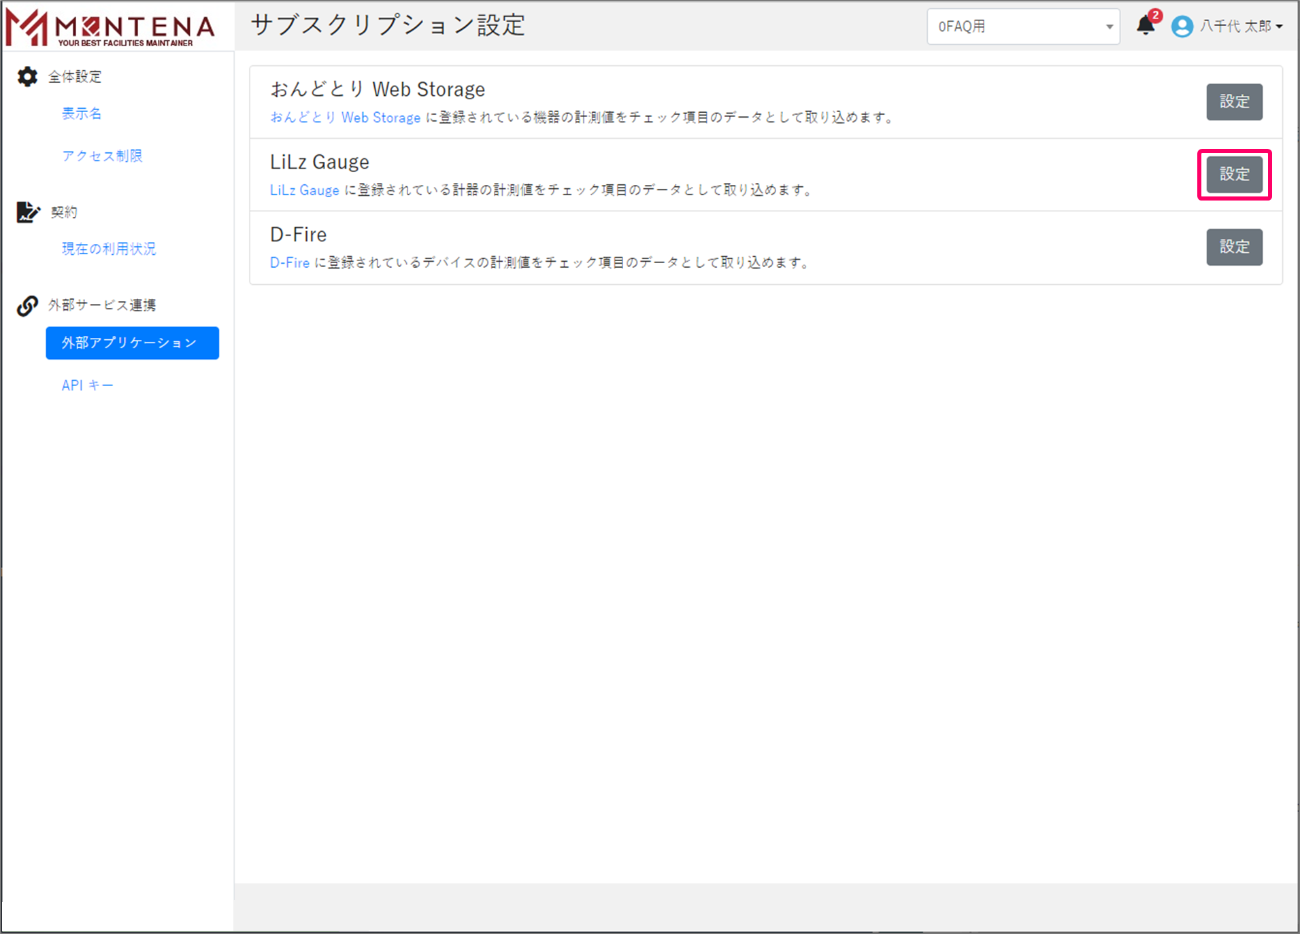The width and height of the screenshot is (1300, 934).
Task: Click the dropdown arrow in 0FAQ用 selector
Action: click(1109, 27)
